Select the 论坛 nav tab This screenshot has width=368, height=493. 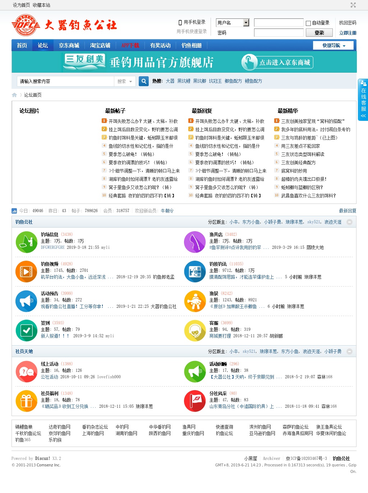pyautogui.click(x=43, y=45)
